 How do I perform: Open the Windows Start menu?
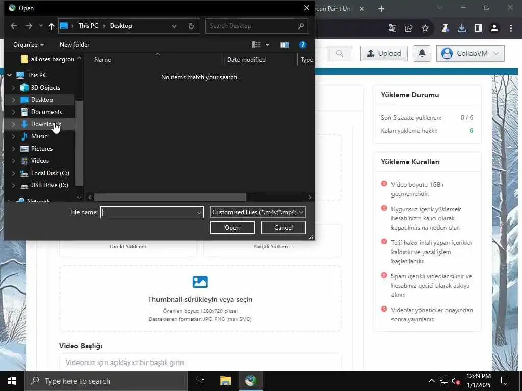coord(12,381)
